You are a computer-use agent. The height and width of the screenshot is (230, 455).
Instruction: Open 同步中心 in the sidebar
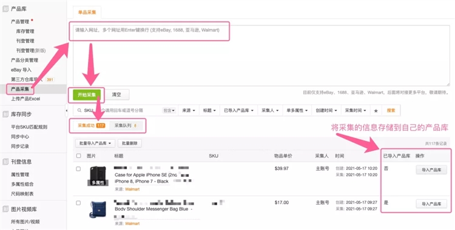point(20,136)
